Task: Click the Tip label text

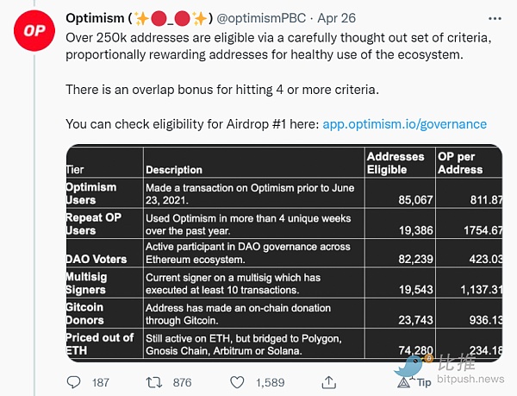Action: pos(426,382)
